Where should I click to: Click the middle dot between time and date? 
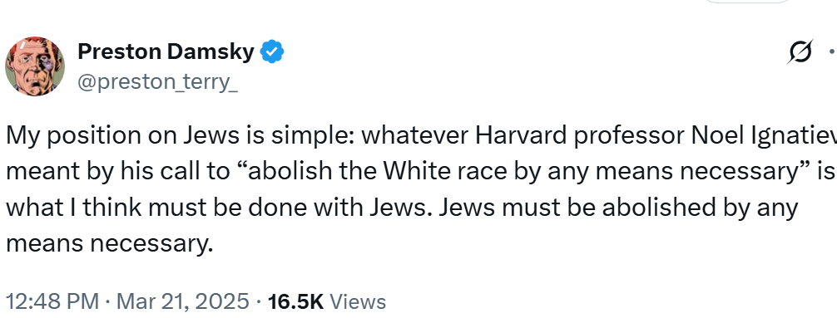pyautogui.click(x=108, y=302)
